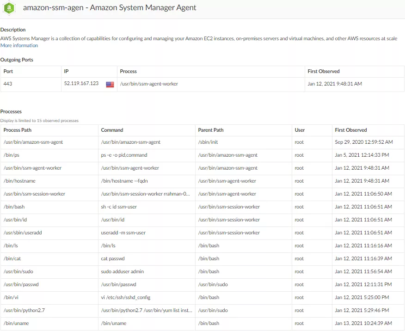Click the Jan 12, 2021 11:16:39 AM timestamp

point(363,258)
